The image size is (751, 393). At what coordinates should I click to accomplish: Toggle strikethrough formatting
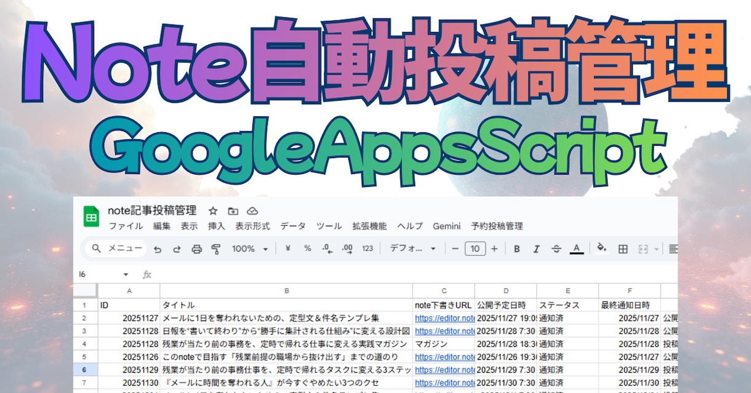(556, 248)
